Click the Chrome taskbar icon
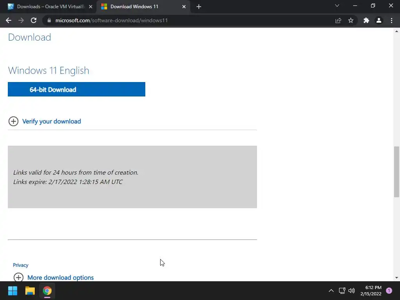Viewport: 400px width, 300px height. tap(47, 291)
